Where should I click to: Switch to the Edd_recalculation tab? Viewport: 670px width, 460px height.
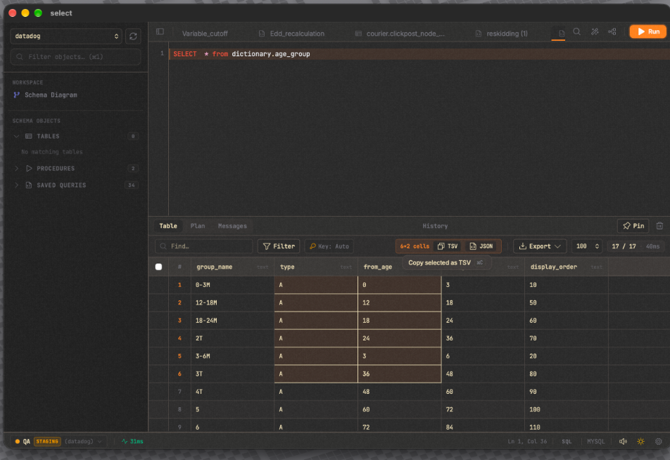point(291,34)
